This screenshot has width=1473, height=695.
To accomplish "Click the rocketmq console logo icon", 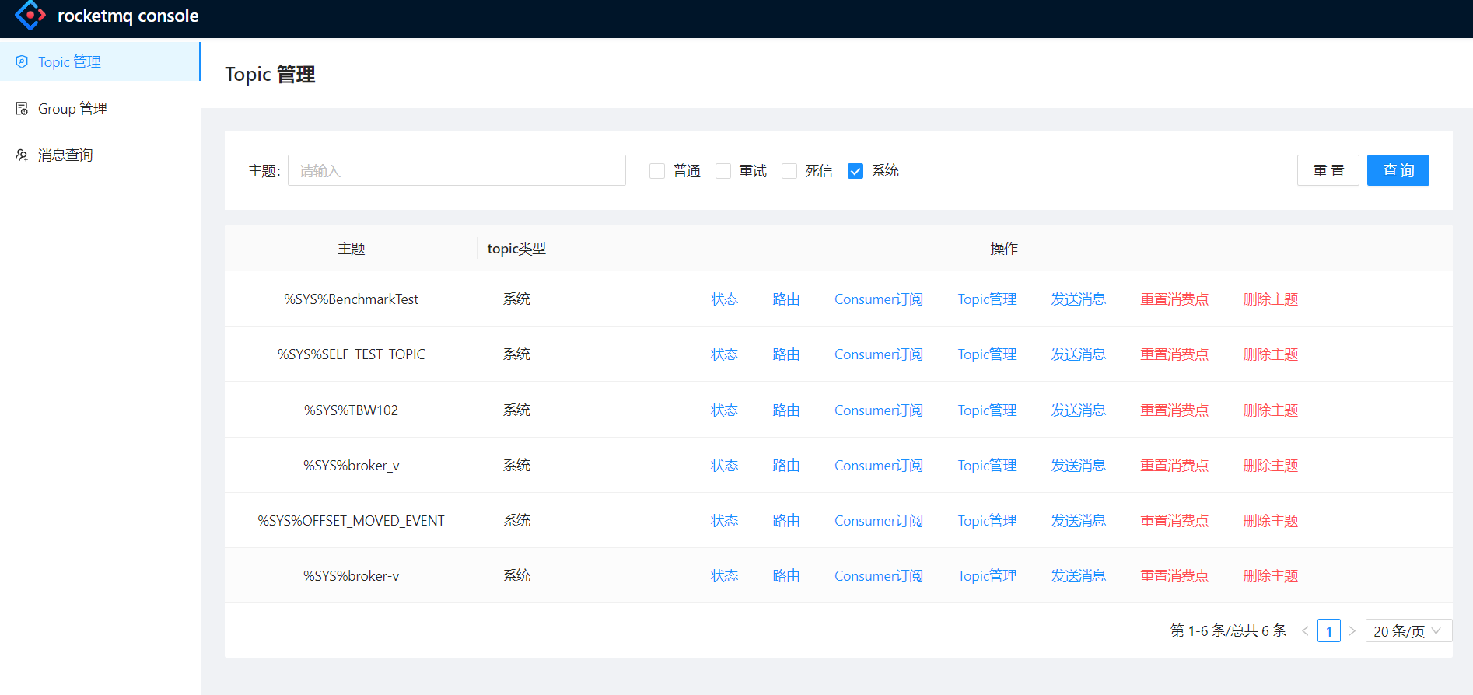I will (30, 16).
